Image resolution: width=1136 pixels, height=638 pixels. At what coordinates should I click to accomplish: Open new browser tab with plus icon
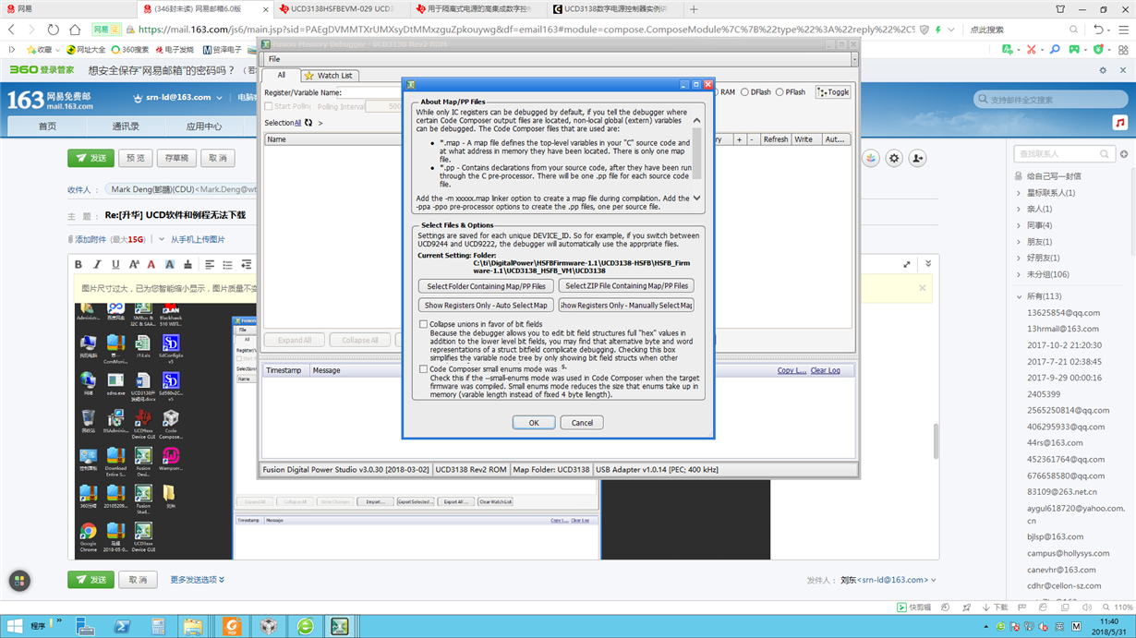(x=694, y=9)
